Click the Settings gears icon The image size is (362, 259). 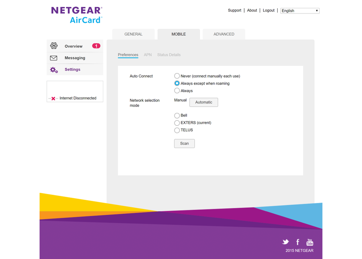tap(54, 70)
